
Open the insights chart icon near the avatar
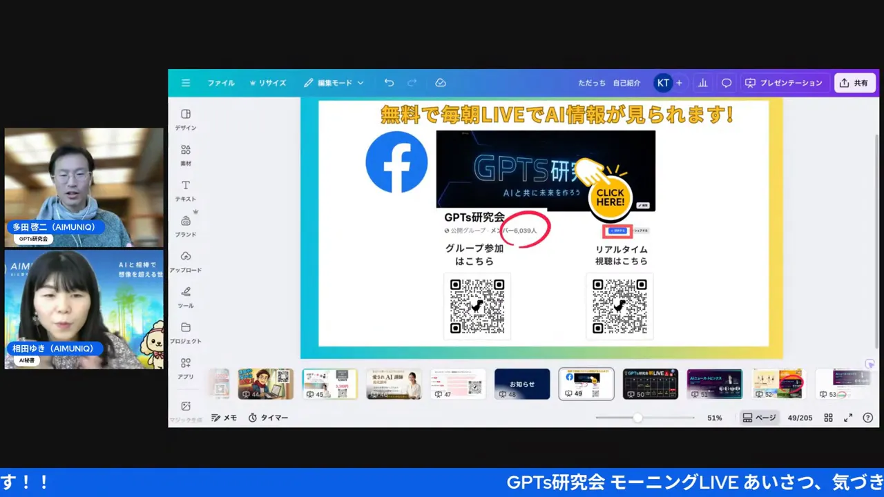click(x=702, y=83)
